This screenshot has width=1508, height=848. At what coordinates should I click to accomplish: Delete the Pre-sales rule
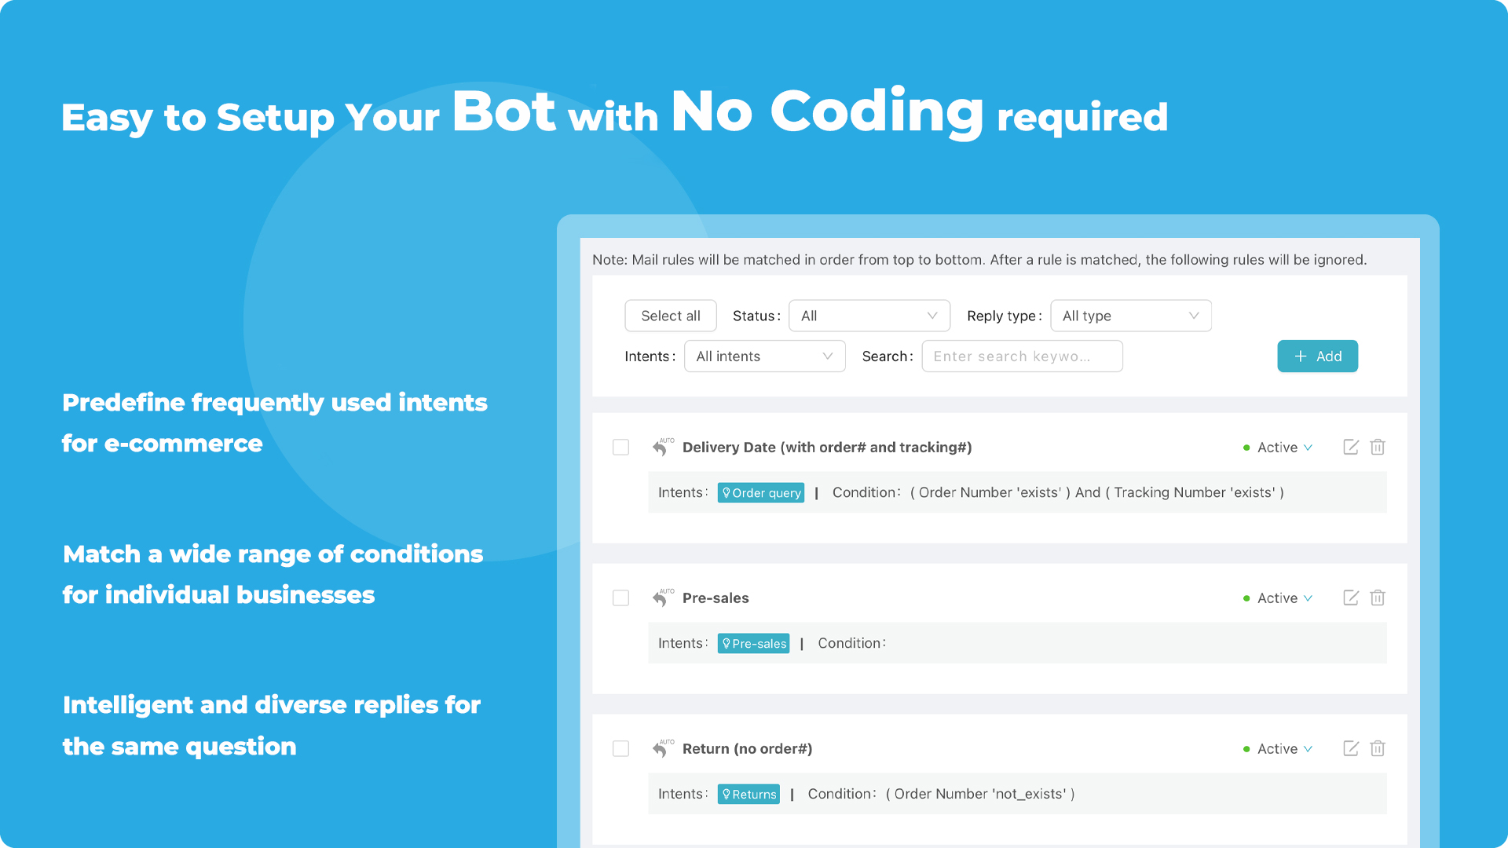pyautogui.click(x=1378, y=598)
